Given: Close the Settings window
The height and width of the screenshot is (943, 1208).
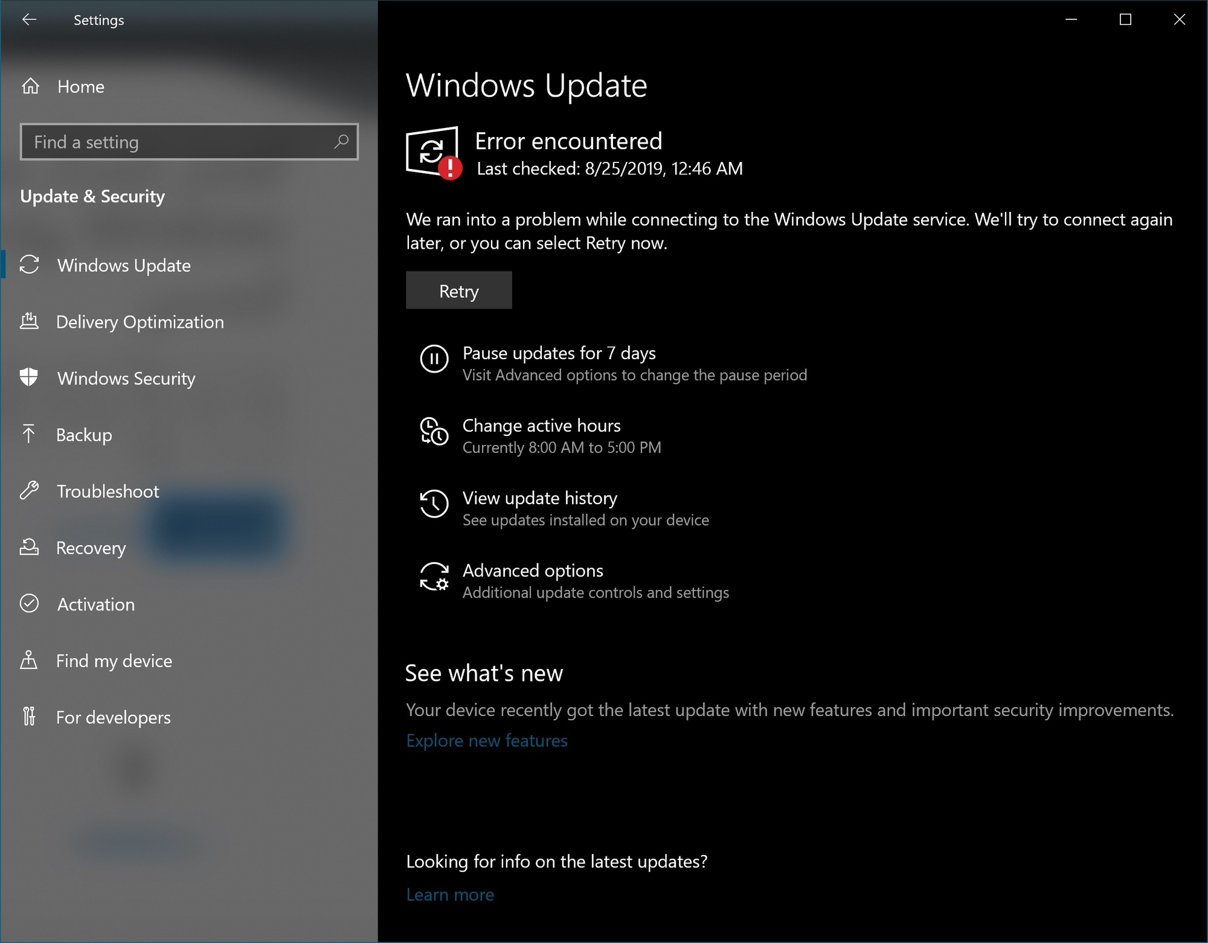Looking at the screenshot, I should (1179, 20).
